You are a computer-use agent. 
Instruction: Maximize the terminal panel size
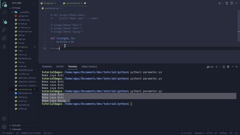[232, 67]
